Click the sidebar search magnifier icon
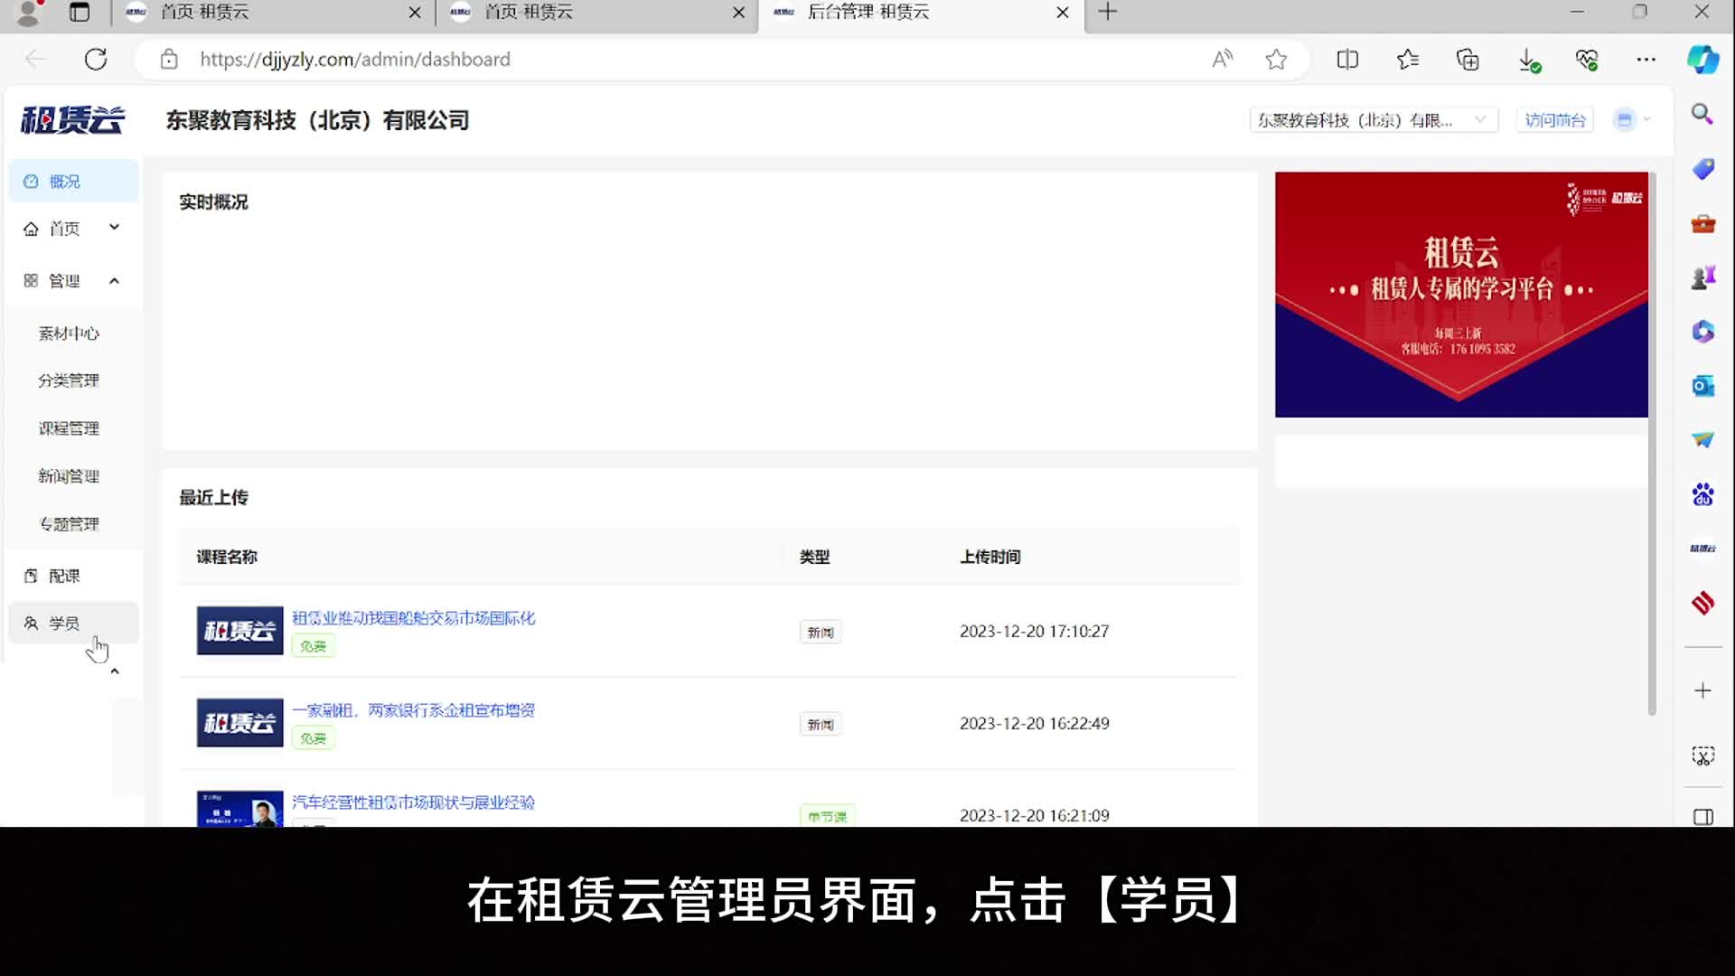 [1702, 114]
